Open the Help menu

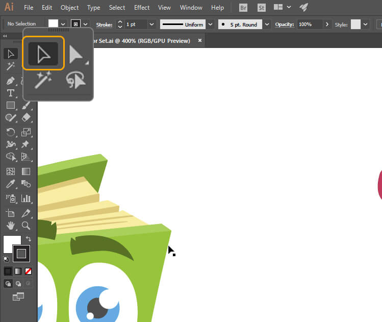click(217, 8)
